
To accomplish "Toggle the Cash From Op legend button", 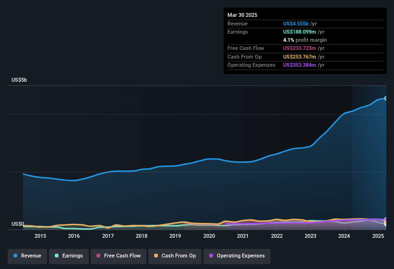I will (175, 256).
